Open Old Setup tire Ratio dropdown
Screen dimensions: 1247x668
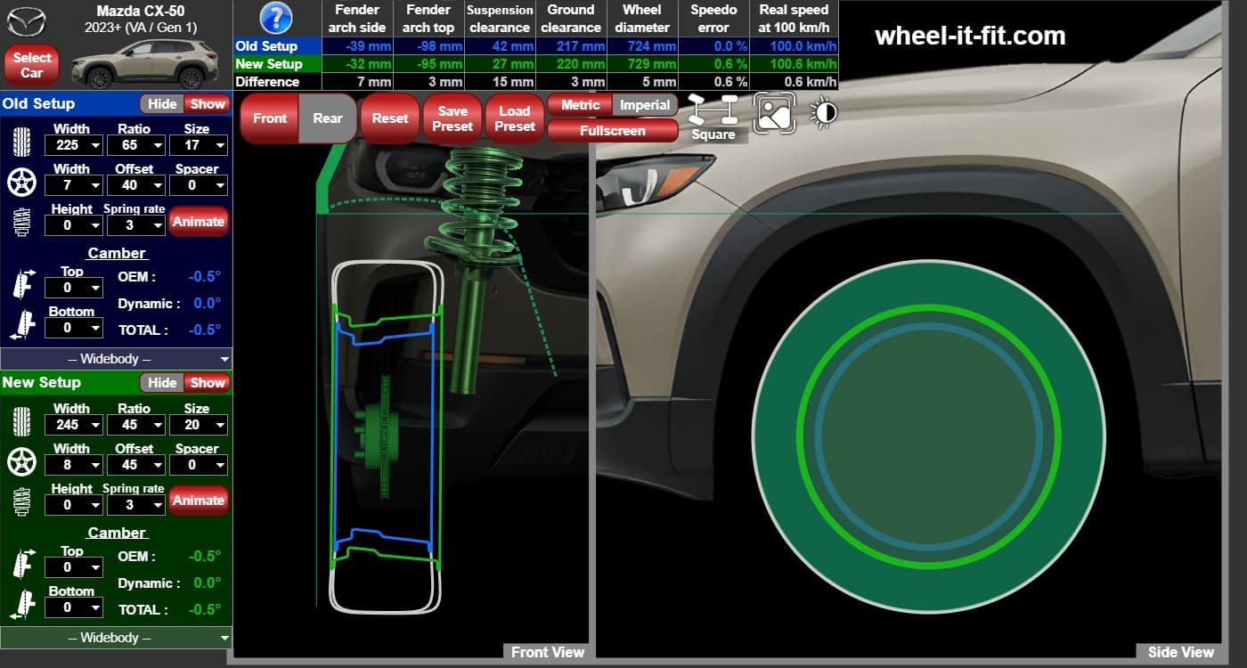[x=135, y=145]
